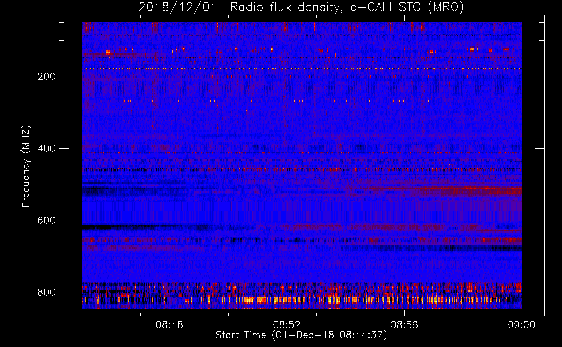Select the '400' frequency axis label

click(47, 149)
